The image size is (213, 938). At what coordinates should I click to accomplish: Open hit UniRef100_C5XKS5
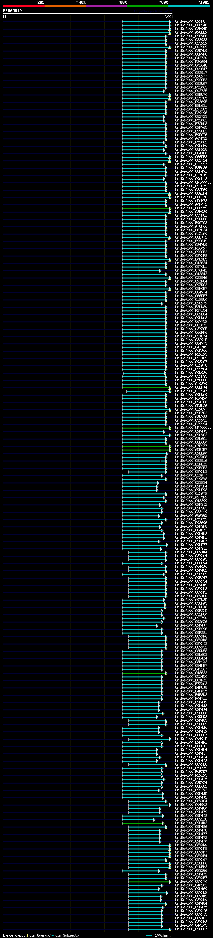pyautogui.click(x=191, y=377)
